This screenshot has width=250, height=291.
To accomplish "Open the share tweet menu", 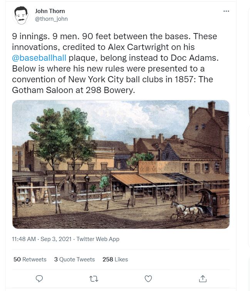I will click(x=203, y=279).
